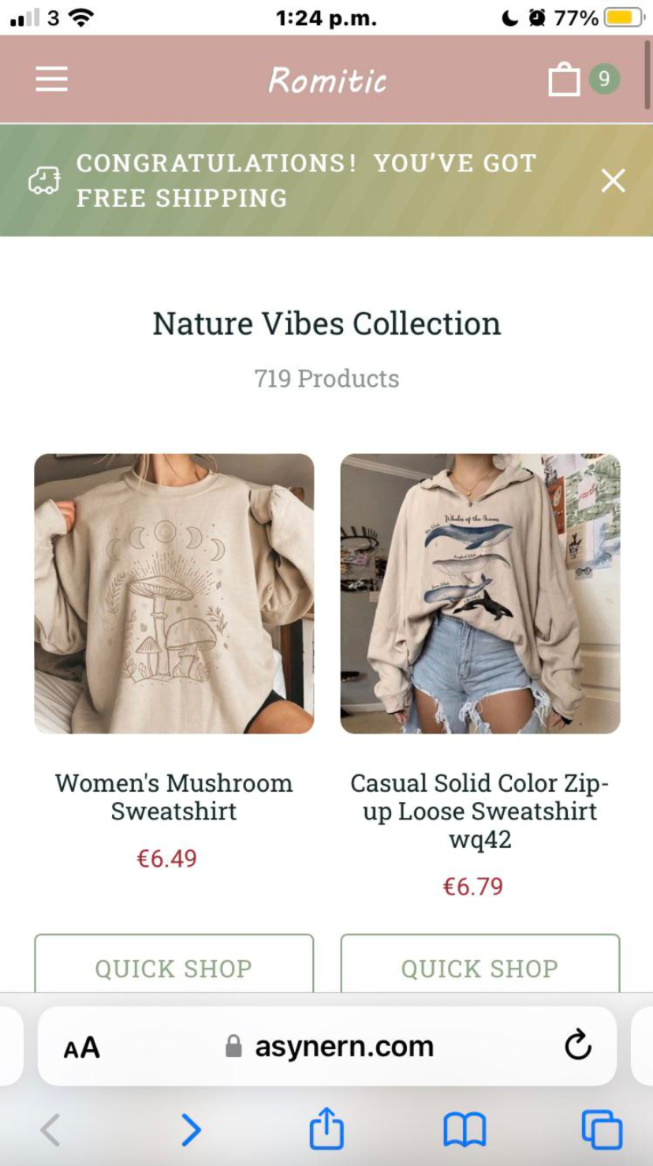This screenshot has width=653, height=1166.
Task: Tap the green cart count badge
Action: (604, 78)
